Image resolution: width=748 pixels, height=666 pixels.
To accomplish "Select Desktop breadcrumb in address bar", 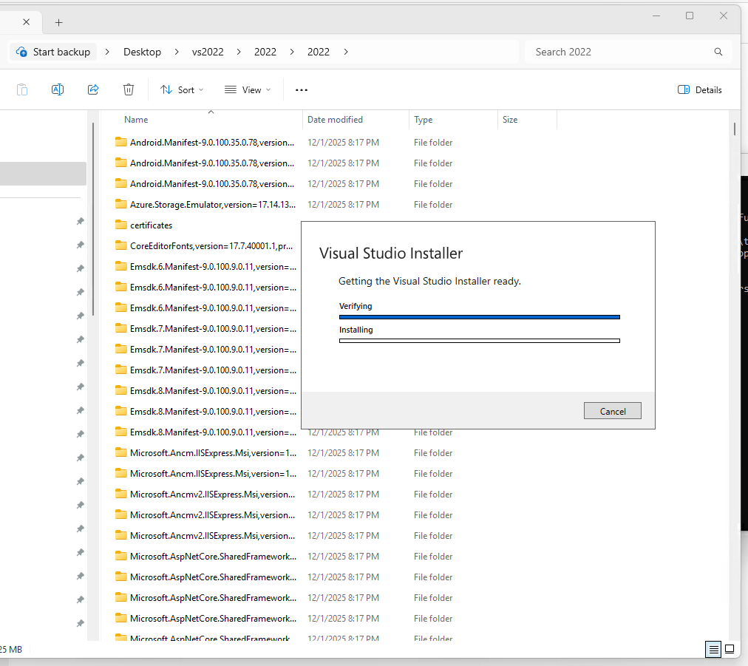I will (x=142, y=52).
